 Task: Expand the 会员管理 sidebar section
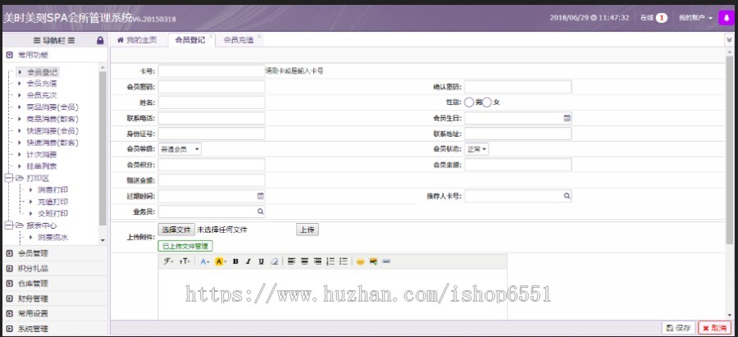[55, 253]
